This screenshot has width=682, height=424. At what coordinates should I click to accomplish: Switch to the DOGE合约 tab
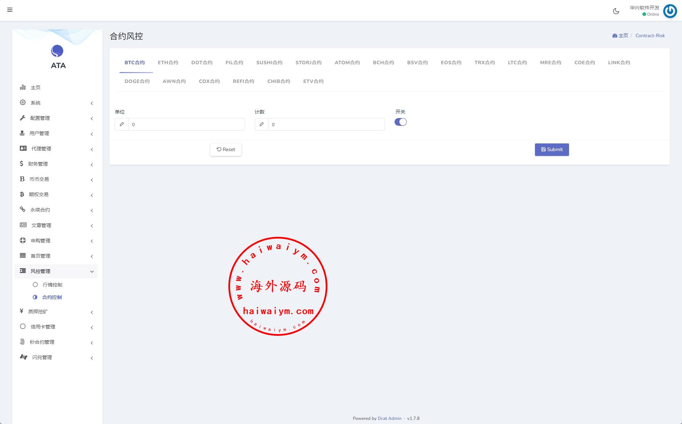pyautogui.click(x=137, y=81)
